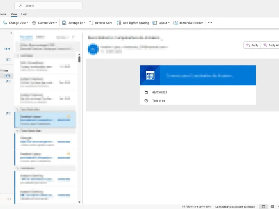Click the message list scroll down arrow
Viewport: 279px width, 209px height.
80,202
